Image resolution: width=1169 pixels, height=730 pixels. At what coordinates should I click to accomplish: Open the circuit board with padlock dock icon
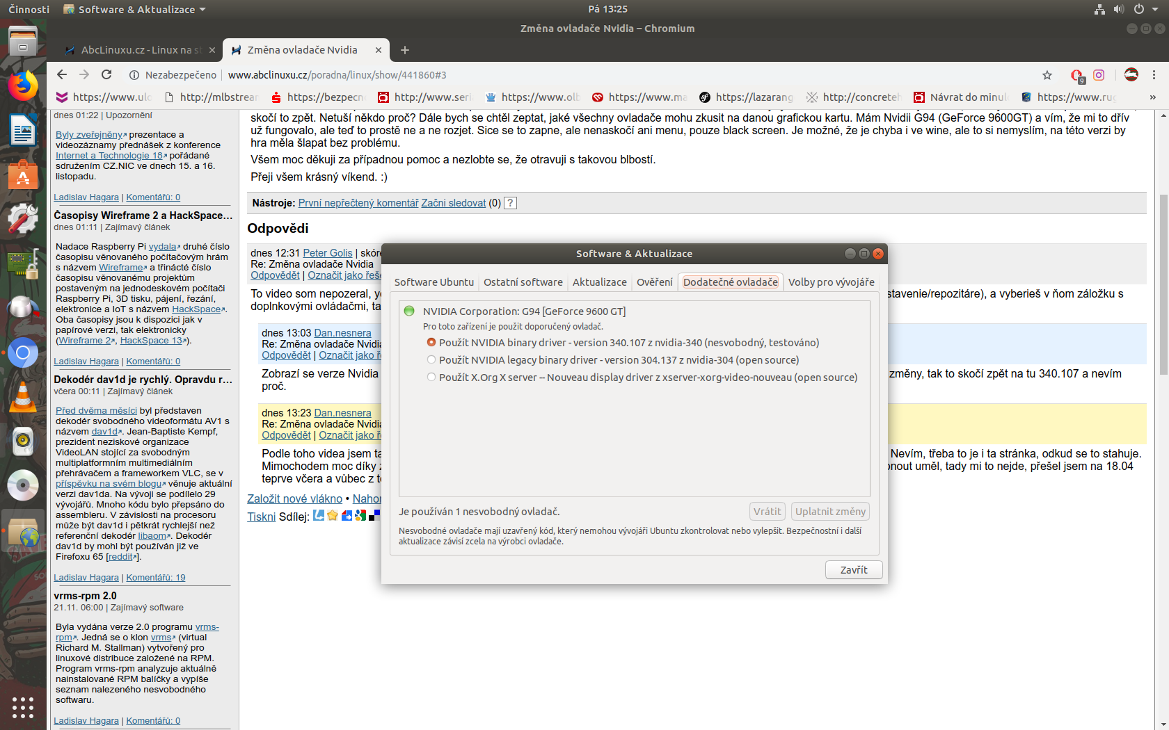[23, 263]
